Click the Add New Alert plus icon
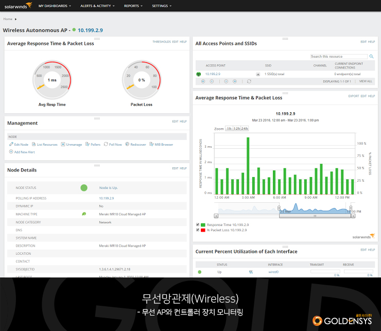The image size is (381, 331). click(11, 152)
